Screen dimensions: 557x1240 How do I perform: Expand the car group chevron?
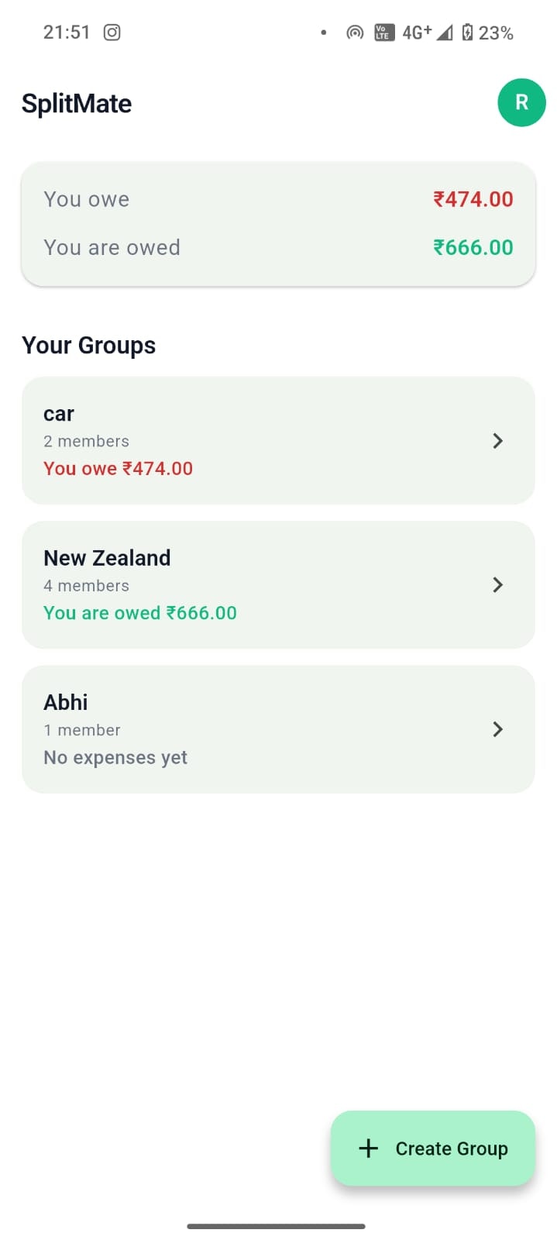497,441
